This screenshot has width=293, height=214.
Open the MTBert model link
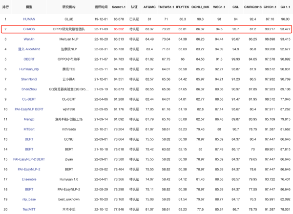[29, 129]
